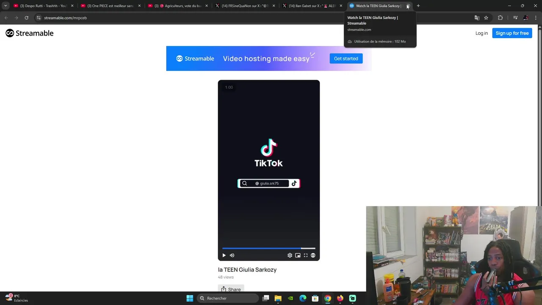The image size is (542, 305).
Task: Click the Streamable logo icon in player controls
Action: (313, 255)
